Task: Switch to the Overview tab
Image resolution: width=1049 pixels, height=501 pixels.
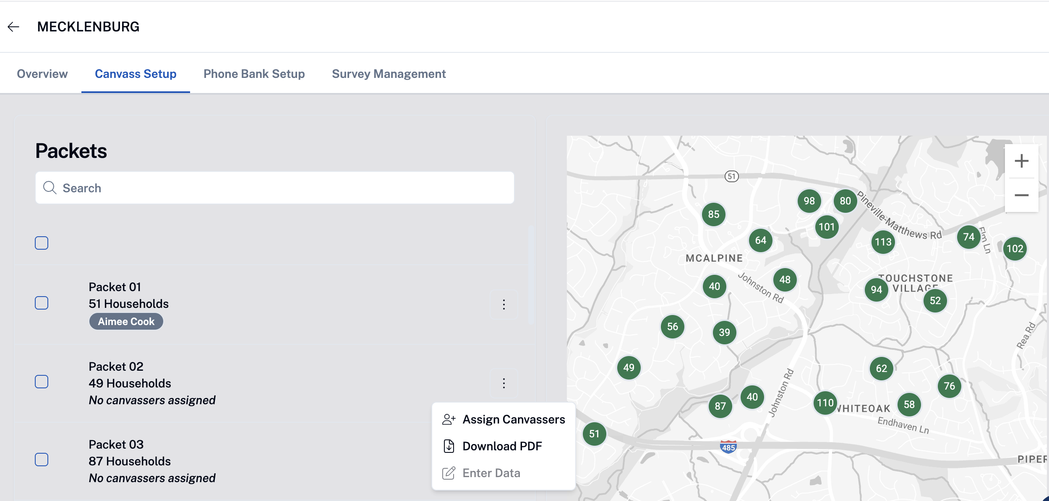Action: point(42,74)
